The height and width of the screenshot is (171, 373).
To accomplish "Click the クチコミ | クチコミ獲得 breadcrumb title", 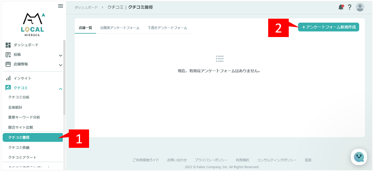I will 130,7.
